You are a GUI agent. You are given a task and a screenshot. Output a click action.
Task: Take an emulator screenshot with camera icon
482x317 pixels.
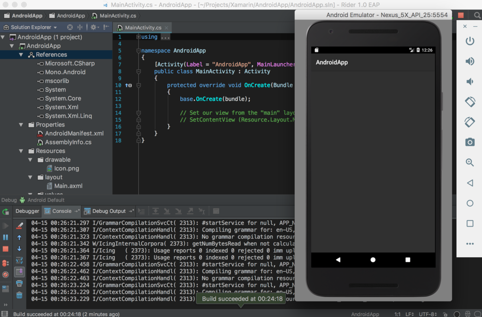tap(470, 142)
